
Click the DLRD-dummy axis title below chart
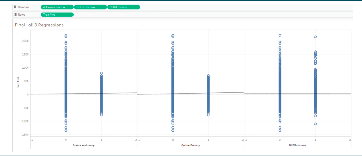click(x=297, y=145)
